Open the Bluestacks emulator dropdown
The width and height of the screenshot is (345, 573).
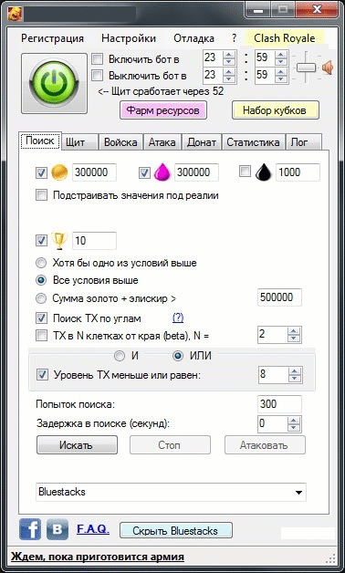(171, 492)
